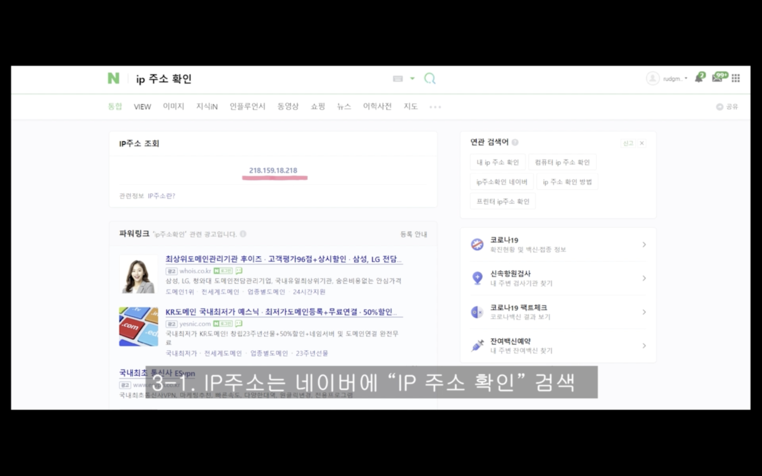Click the user profile avatar icon
This screenshot has width=762, height=476.
(x=653, y=79)
